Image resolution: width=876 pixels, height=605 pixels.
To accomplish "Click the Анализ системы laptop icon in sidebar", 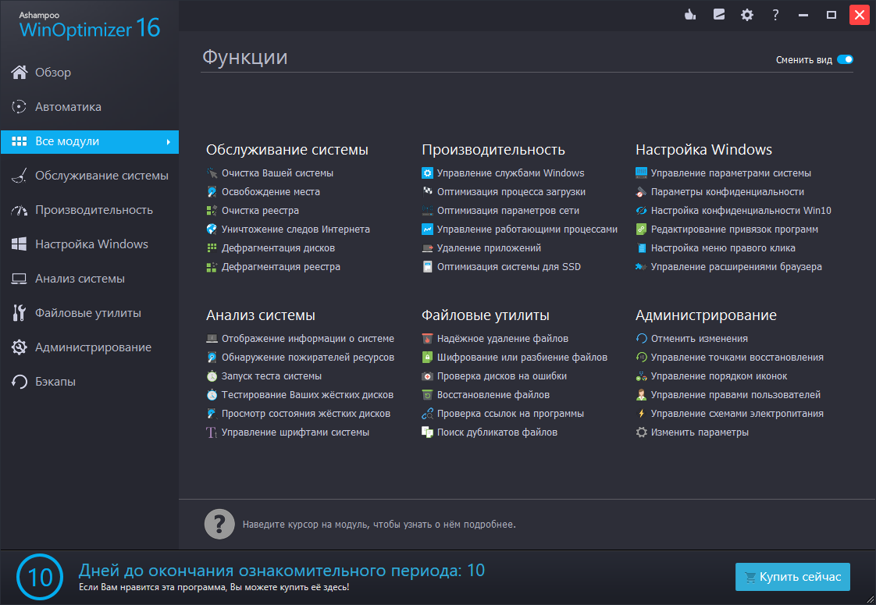I will pyautogui.click(x=19, y=279).
